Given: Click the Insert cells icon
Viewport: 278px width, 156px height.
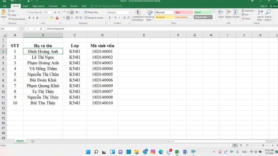Looking at the screenshot, I should pos(221,12).
